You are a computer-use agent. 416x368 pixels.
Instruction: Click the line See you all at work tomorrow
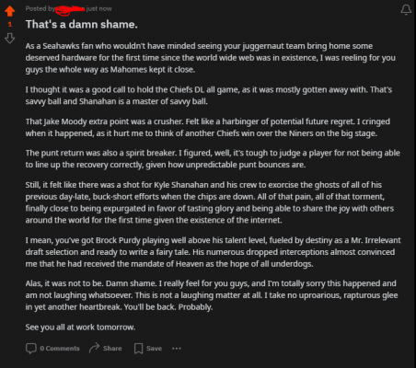point(80,328)
